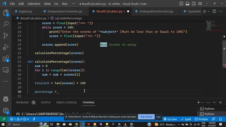Show hidden system tray icons
The height and width of the screenshot is (127, 226).
pyautogui.click(x=179, y=124)
